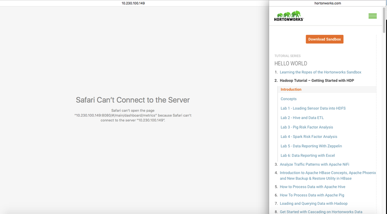The height and width of the screenshot is (214, 387).
Task: Switch to the 10.230.100.149 Safari tab
Action: [x=133, y=3]
